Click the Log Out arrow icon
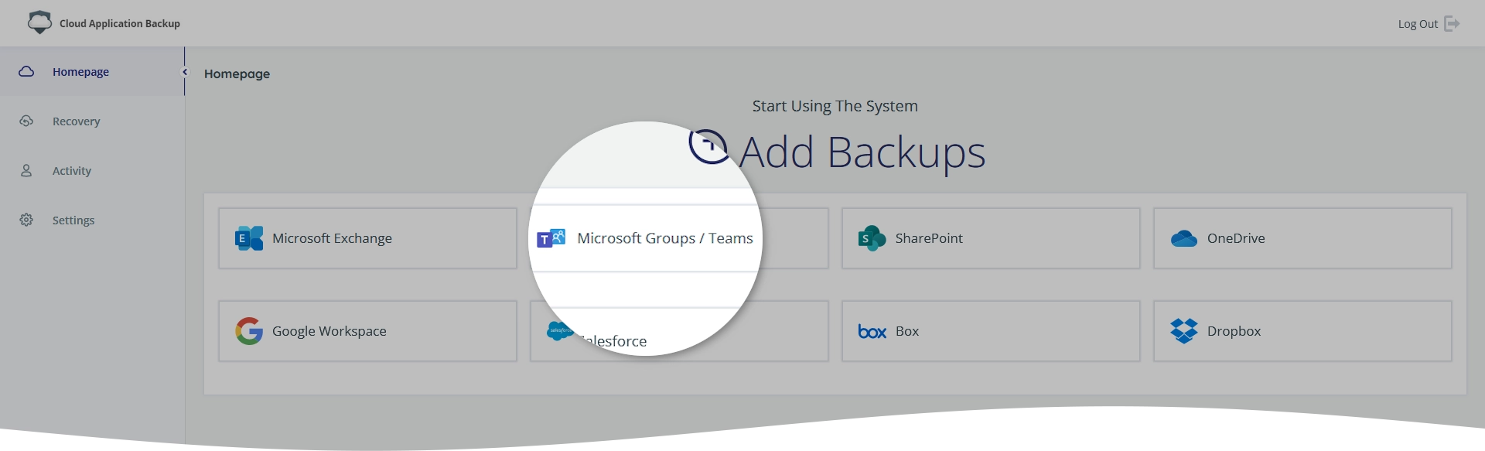The image size is (1485, 451). 1452,23
